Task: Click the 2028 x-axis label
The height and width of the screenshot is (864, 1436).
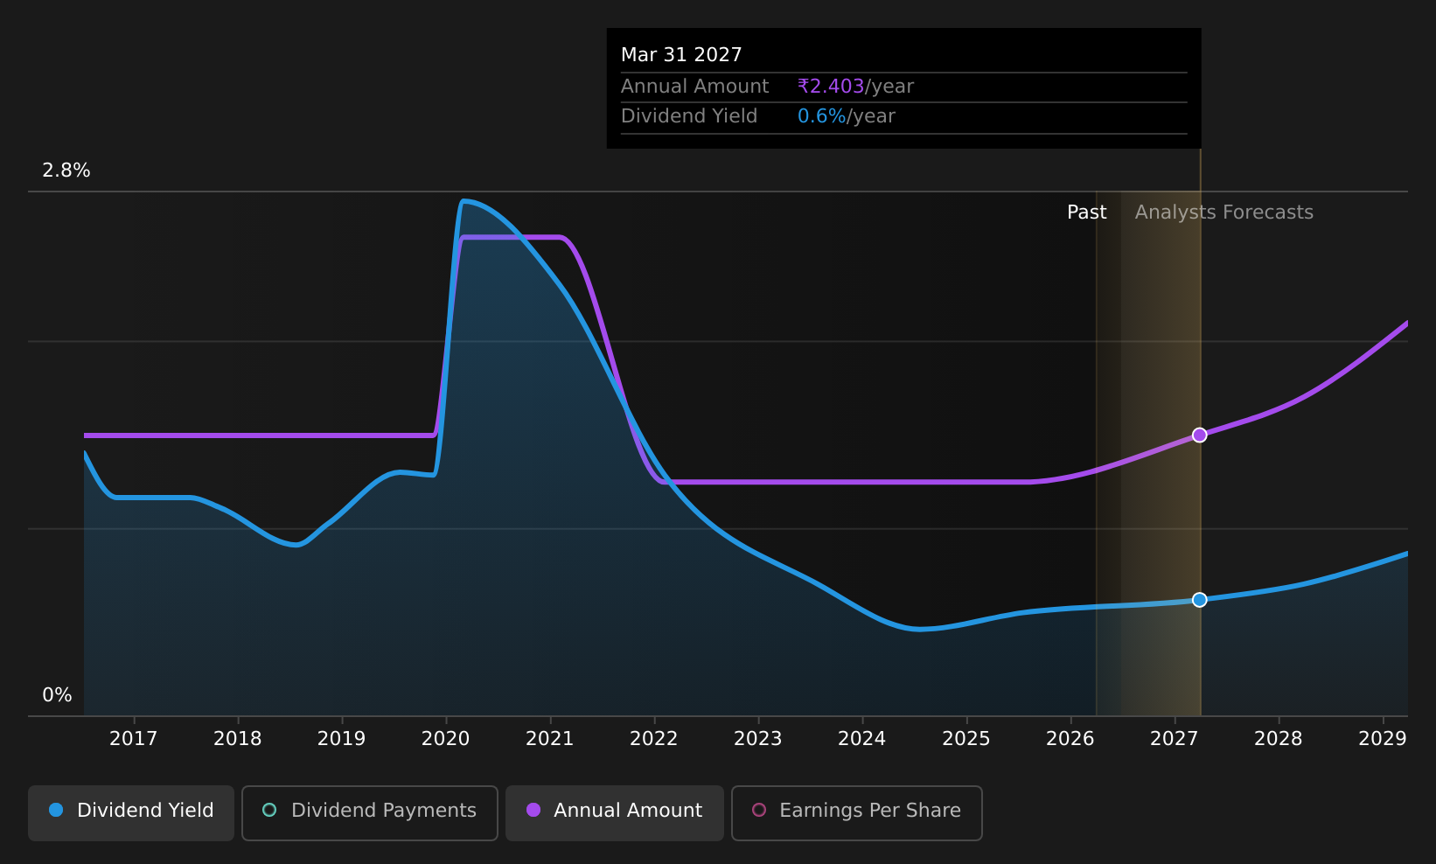Action: [x=1279, y=739]
